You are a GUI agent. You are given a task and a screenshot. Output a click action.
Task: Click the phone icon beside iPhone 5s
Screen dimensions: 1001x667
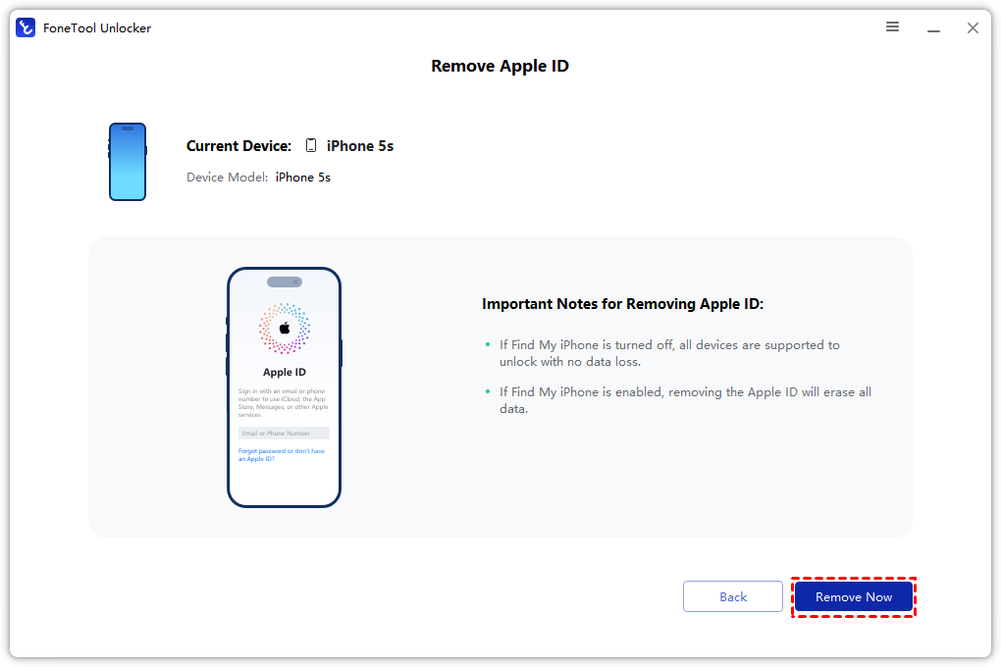(x=310, y=144)
